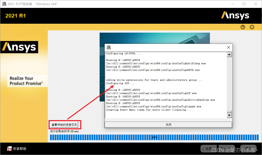Click the 后退 back button
The width and height of the screenshot is (262, 155).
point(207,149)
